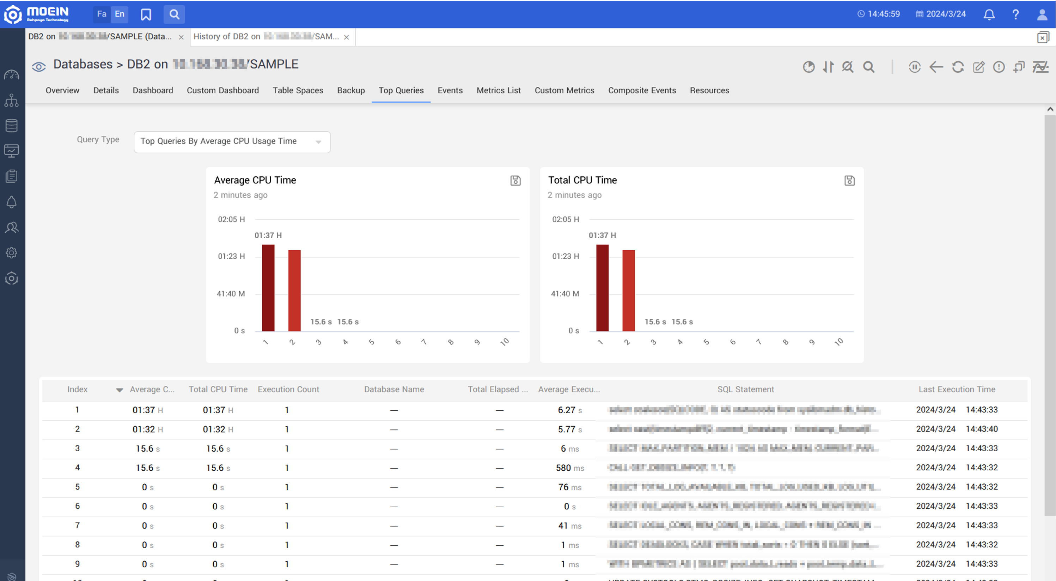Select table row with 580 ms average execution
1056x581 pixels.
coord(535,468)
